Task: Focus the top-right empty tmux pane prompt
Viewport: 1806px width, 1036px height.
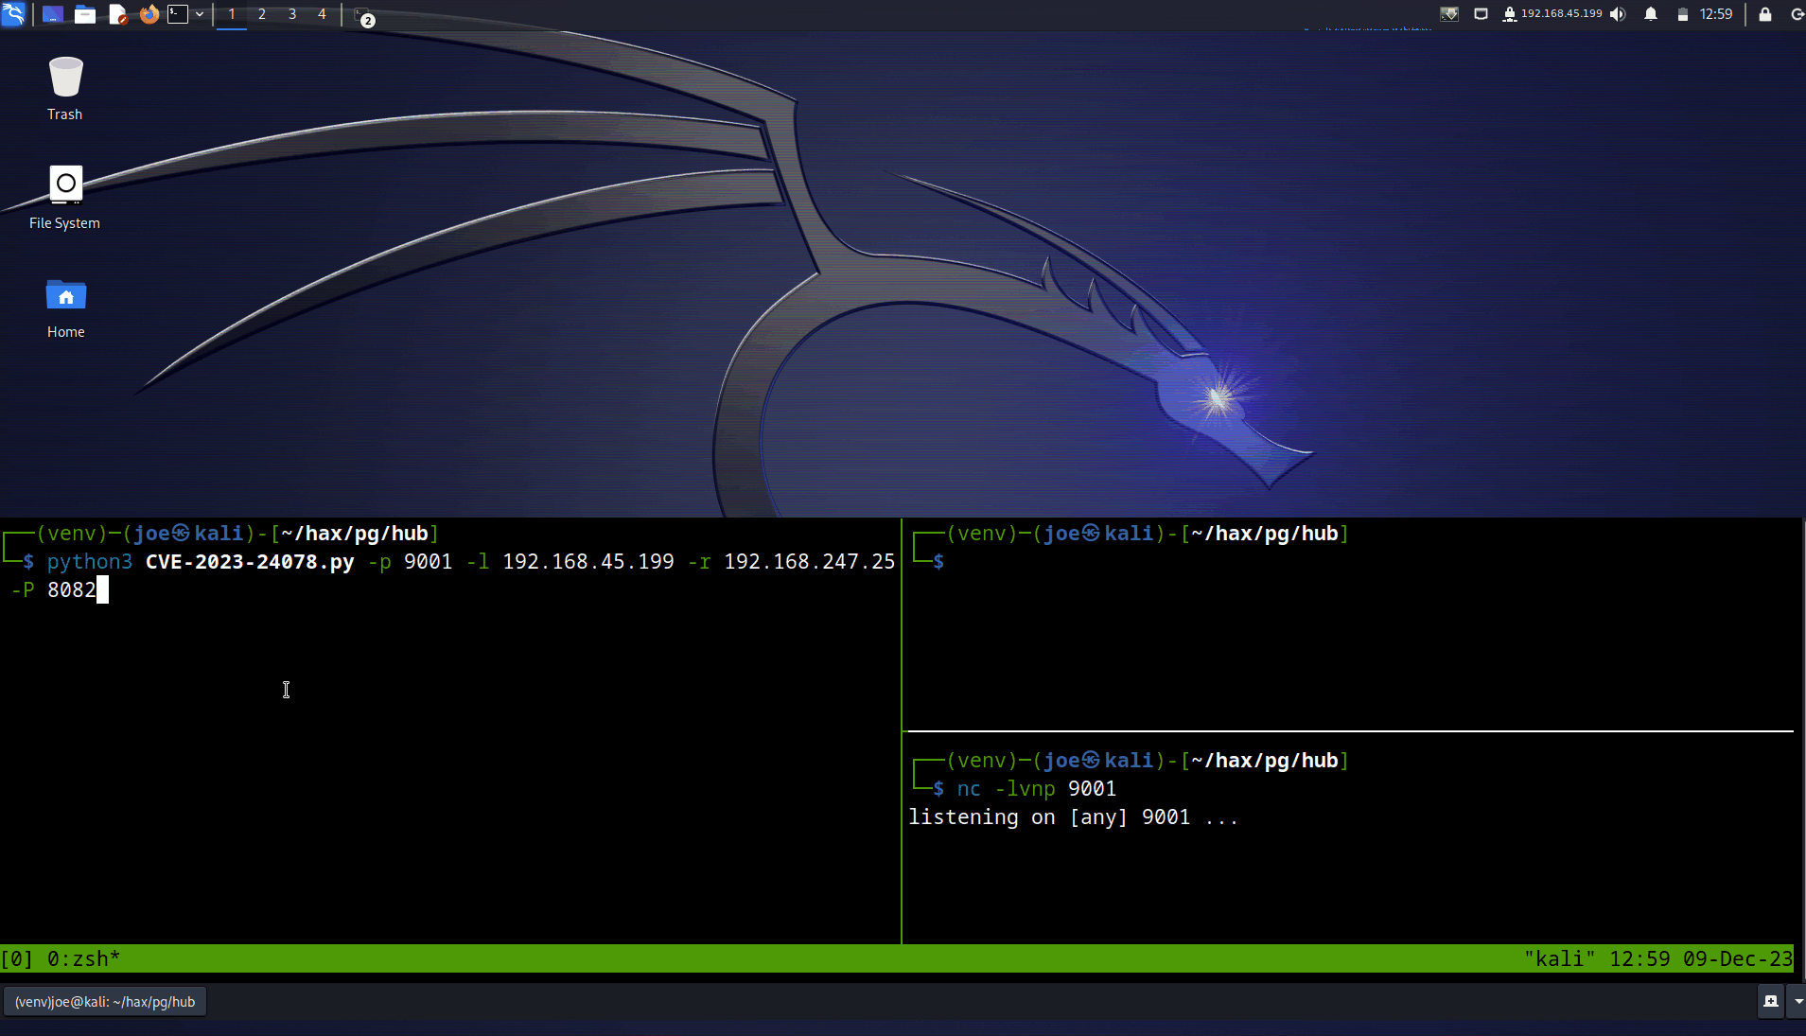Action: click(x=1351, y=624)
